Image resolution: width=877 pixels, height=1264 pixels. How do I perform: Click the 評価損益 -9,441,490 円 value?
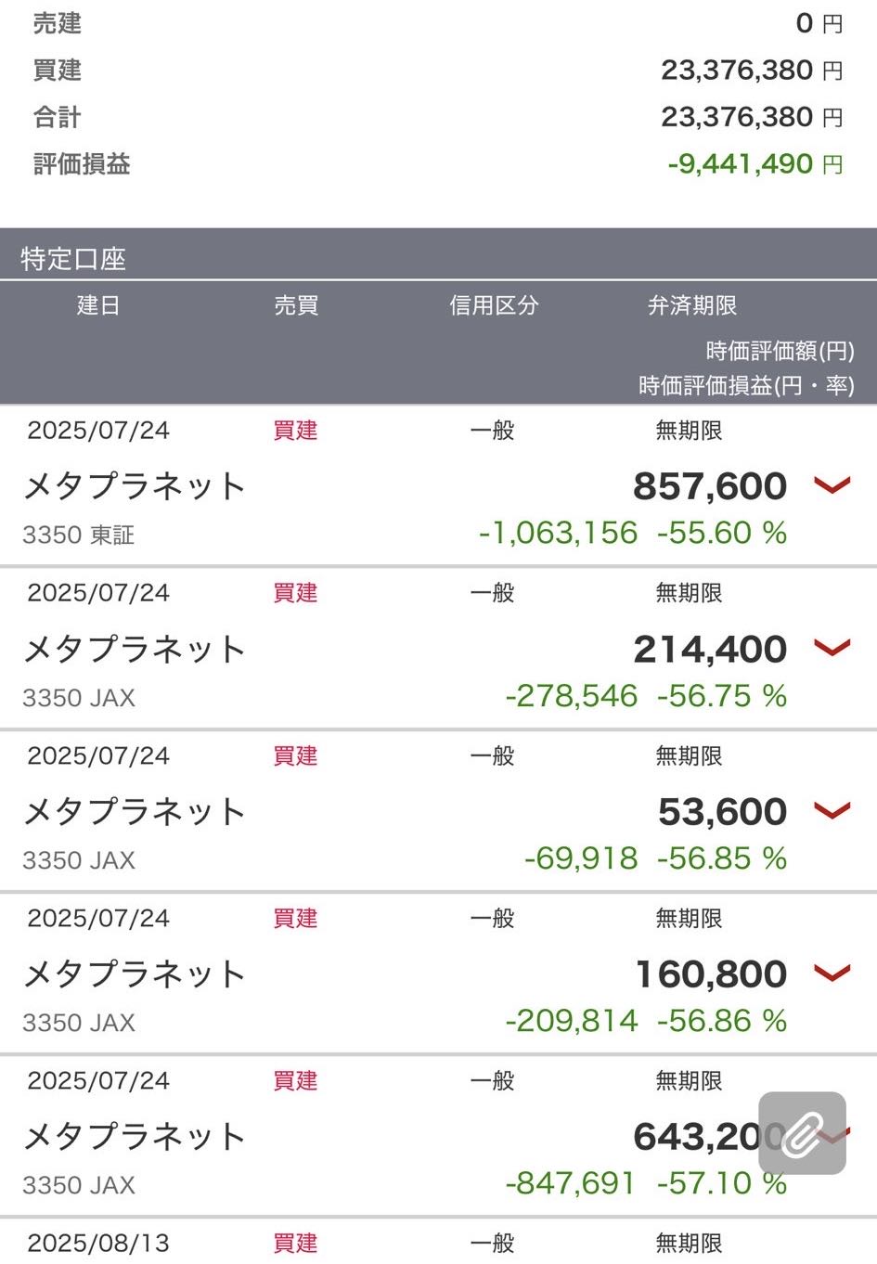click(x=754, y=164)
